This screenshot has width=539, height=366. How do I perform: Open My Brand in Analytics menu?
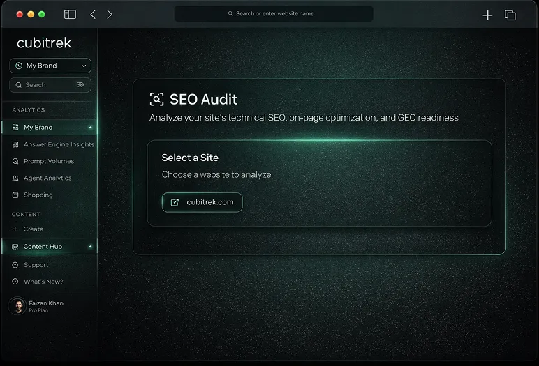pos(38,128)
